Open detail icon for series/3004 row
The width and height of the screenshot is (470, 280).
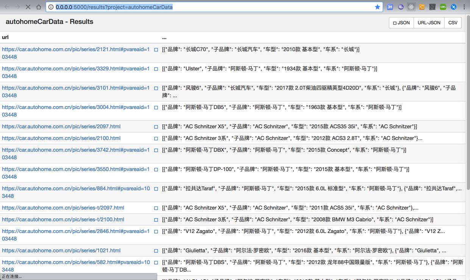[x=156, y=107]
